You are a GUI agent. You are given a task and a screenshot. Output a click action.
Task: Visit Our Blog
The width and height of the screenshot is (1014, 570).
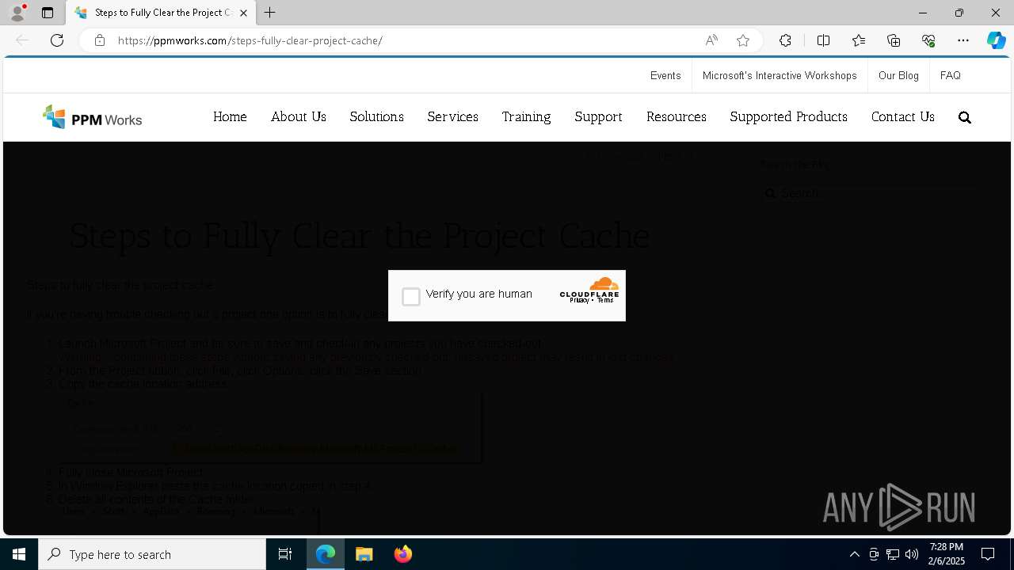898,75
